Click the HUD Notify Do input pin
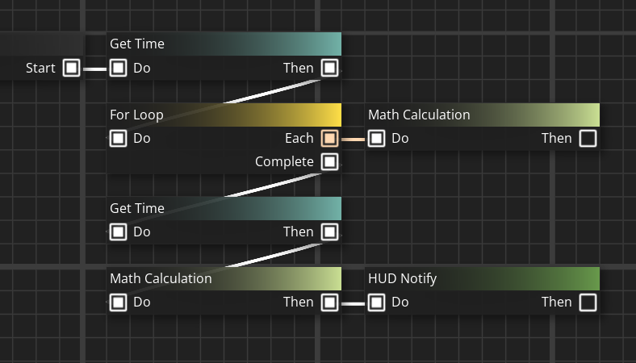The height and width of the screenshot is (363, 636). [376, 302]
